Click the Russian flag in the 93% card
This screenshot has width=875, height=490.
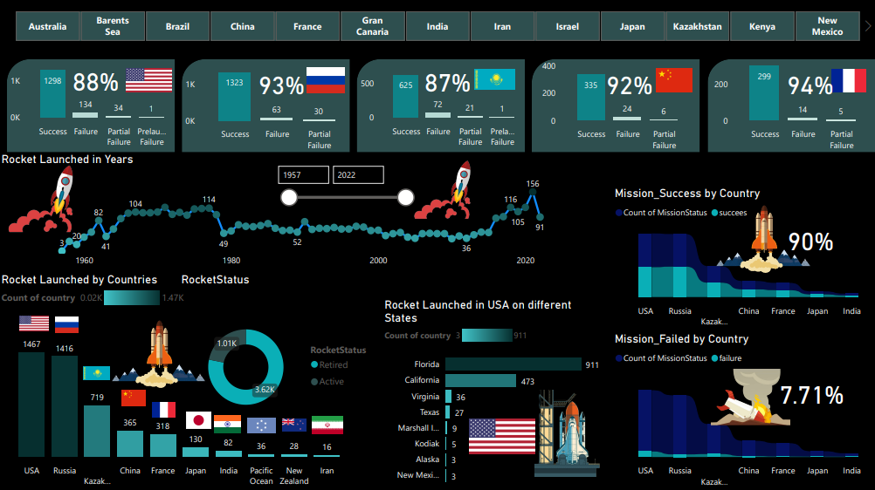click(326, 79)
